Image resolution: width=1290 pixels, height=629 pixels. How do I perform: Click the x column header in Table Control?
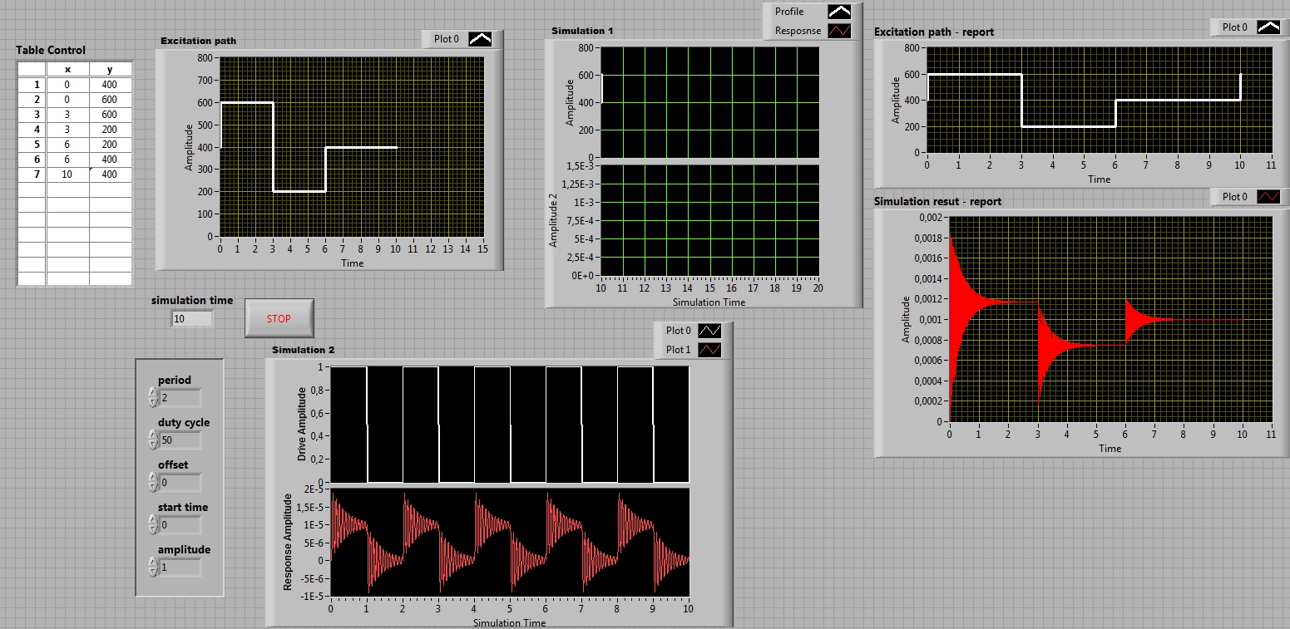click(68, 70)
